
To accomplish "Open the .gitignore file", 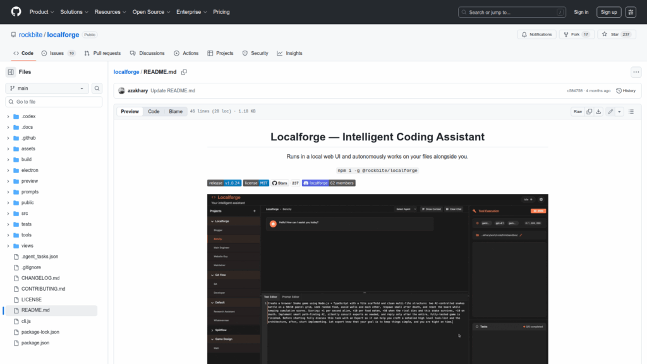I will 31,267.
